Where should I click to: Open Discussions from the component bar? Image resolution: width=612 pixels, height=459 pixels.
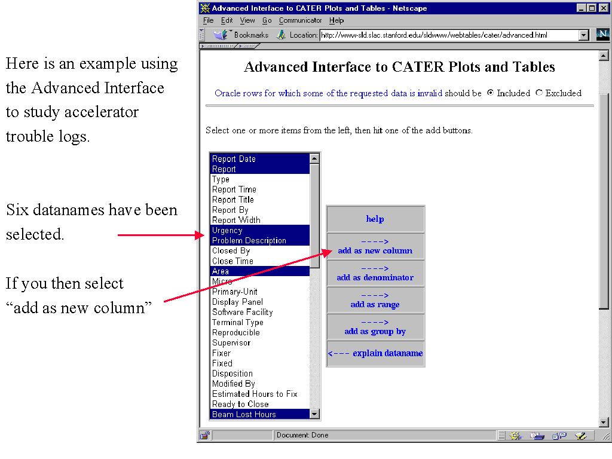[559, 436]
